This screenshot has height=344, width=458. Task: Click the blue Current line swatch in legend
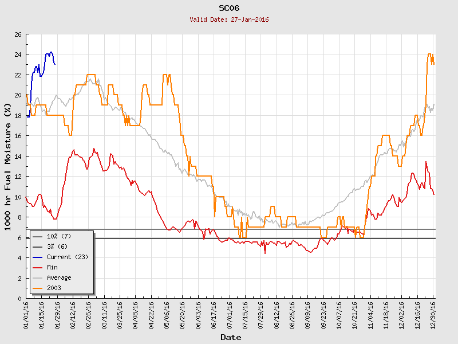click(x=38, y=257)
